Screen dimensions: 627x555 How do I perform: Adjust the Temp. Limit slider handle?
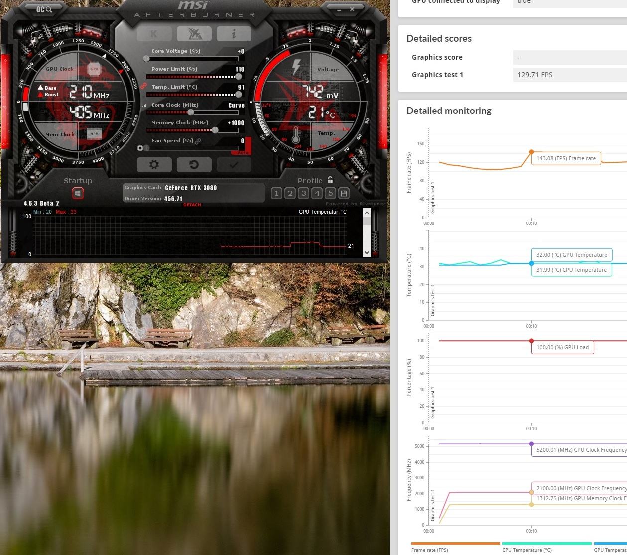(239, 94)
